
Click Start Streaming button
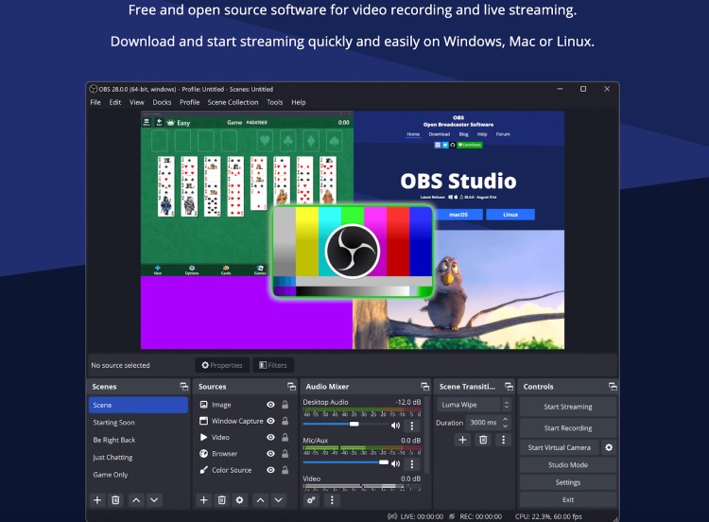click(x=568, y=407)
